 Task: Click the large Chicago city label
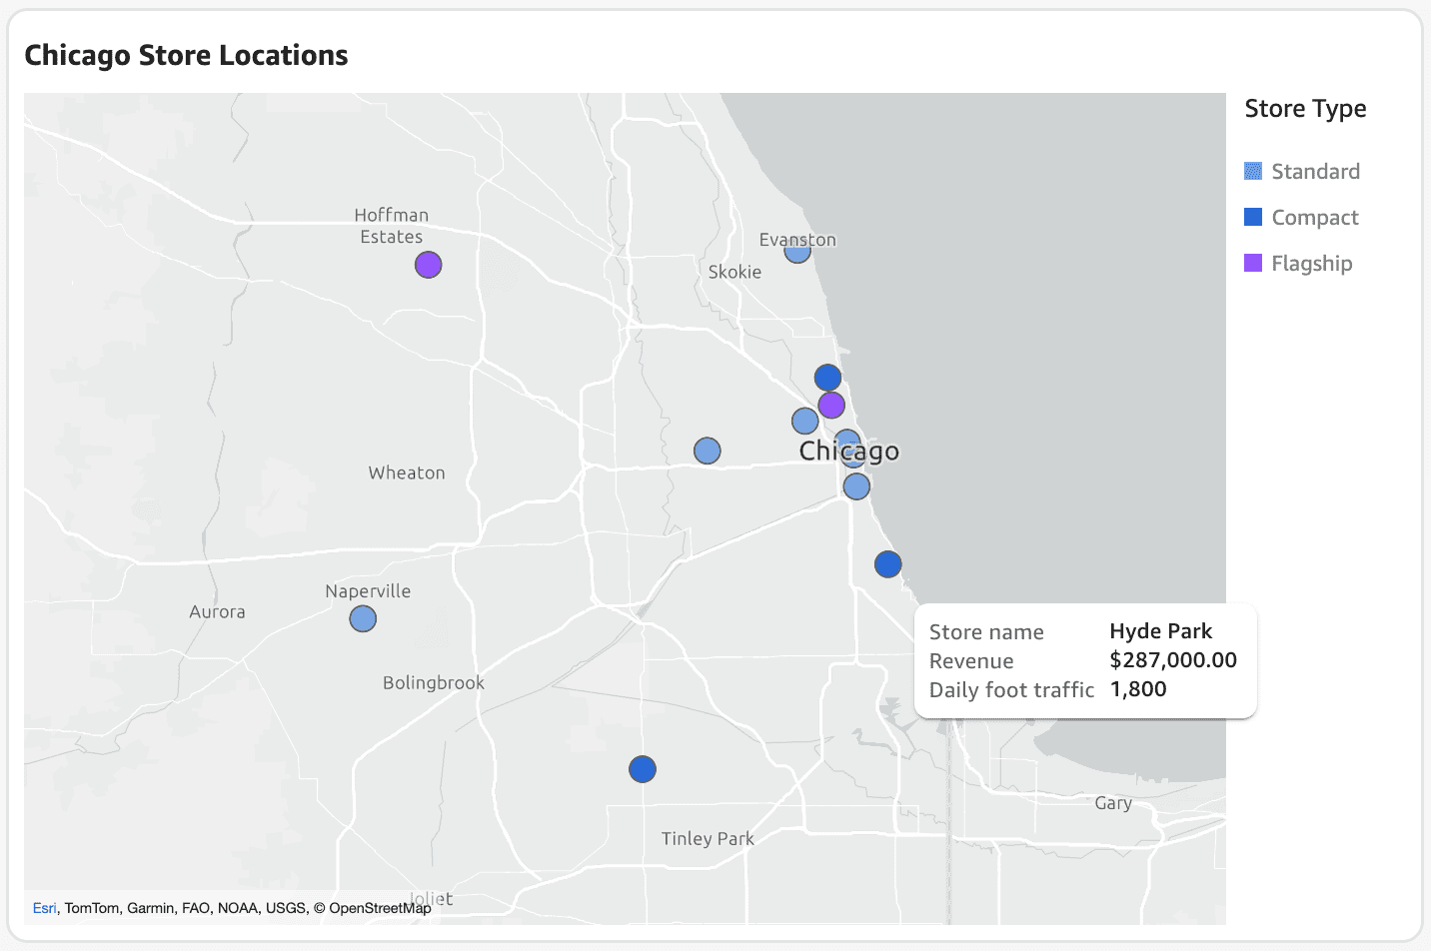(x=849, y=452)
